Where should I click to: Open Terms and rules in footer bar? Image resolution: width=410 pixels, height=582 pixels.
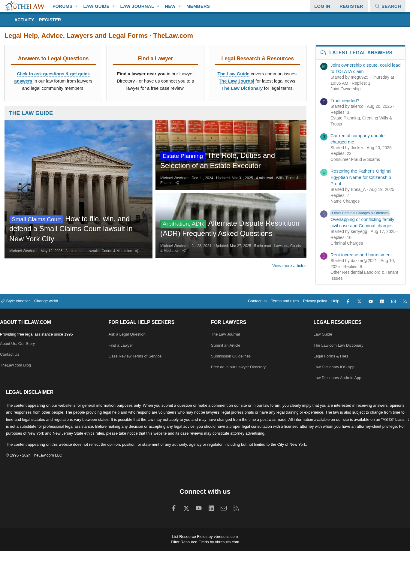(x=285, y=301)
